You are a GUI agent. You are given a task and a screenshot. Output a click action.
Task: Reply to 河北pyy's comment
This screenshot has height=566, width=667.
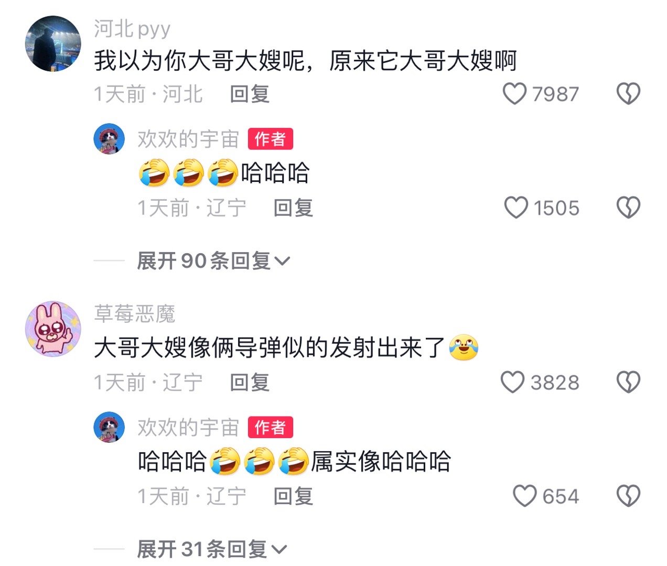(x=250, y=94)
